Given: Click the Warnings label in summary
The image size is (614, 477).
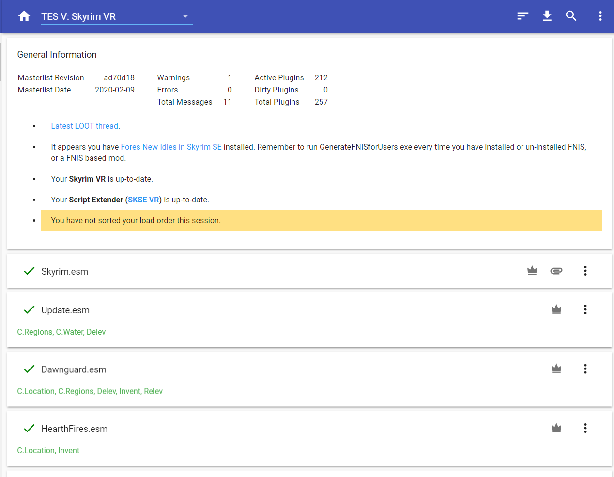Looking at the screenshot, I should pyautogui.click(x=173, y=77).
